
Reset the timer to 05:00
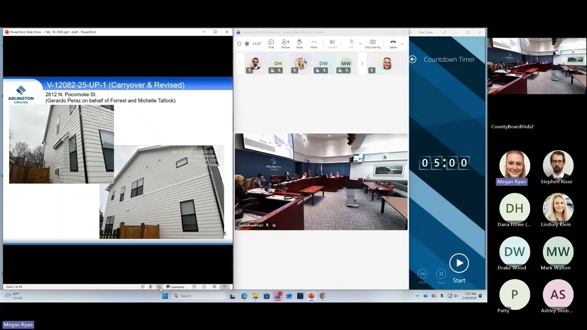click(422, 274)
